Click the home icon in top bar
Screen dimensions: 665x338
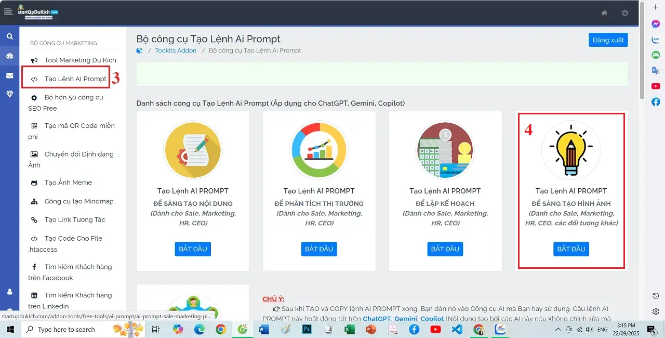[604, 13]
